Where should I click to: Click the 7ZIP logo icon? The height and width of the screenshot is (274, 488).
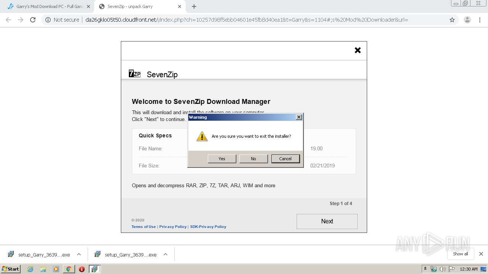coord(135,74)
